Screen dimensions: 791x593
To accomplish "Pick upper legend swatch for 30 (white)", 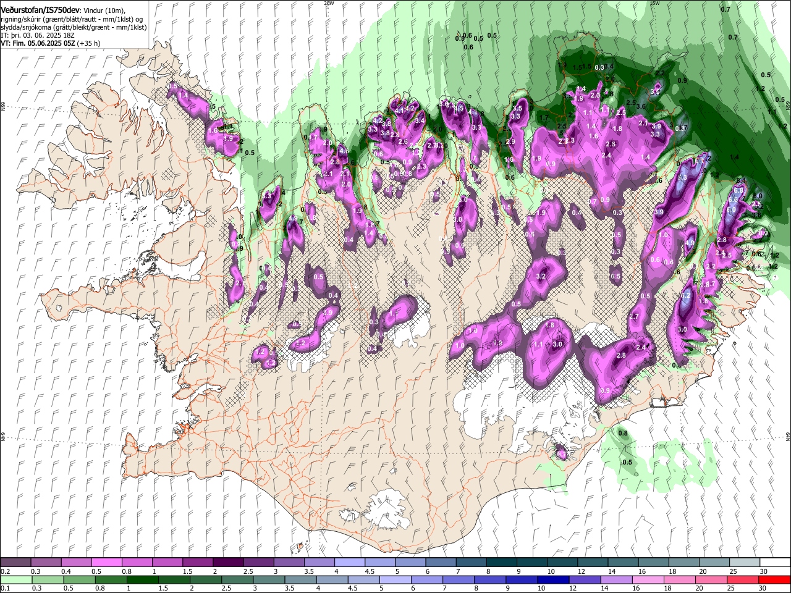I will point(774,562).
